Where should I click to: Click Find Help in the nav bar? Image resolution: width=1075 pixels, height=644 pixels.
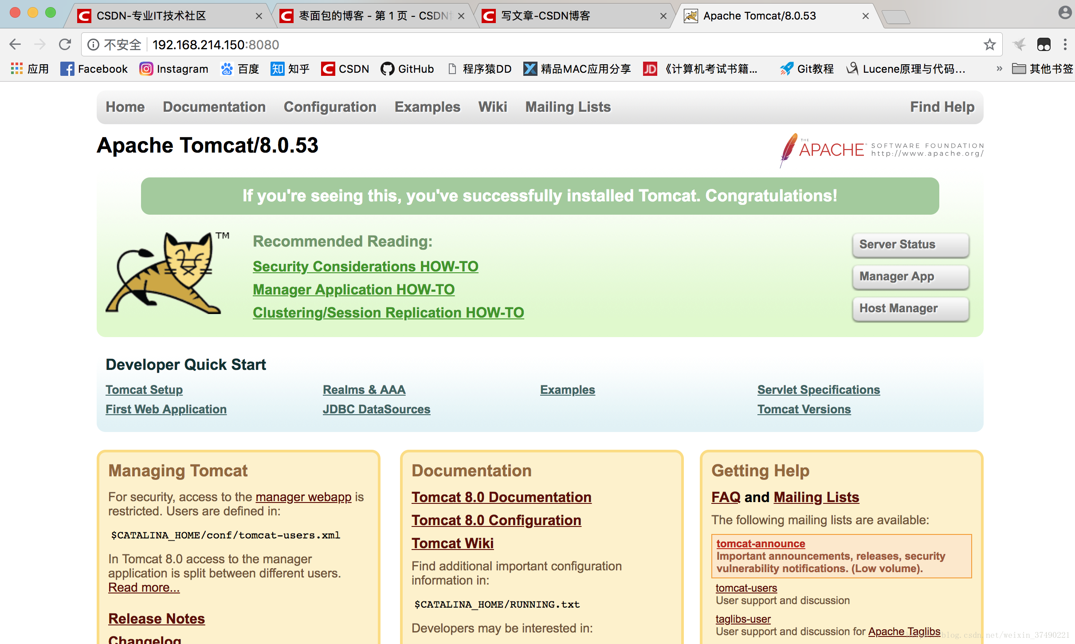pyautogui.click(x=942, y=107)
